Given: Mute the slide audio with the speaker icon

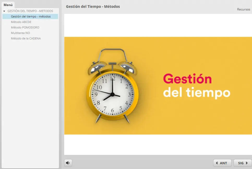Looking at the screenshot, I should coord(68,163).
